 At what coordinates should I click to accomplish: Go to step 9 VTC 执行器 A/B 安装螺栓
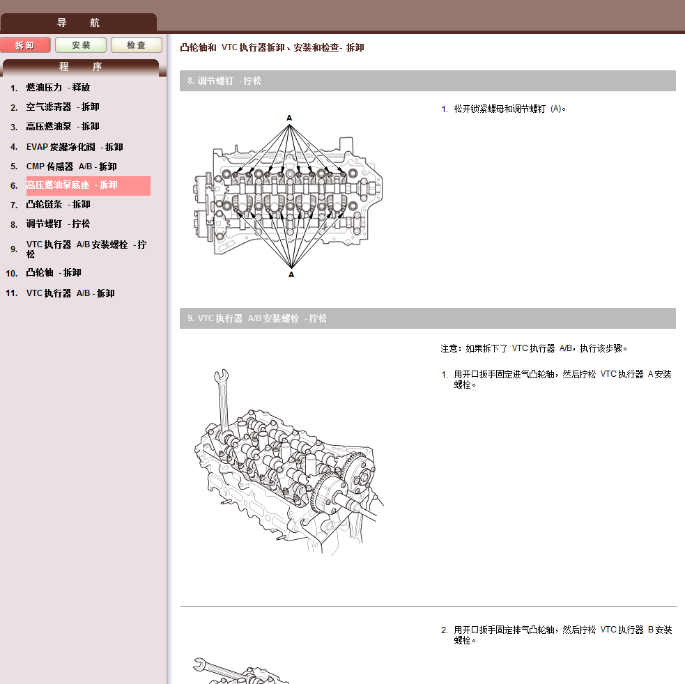[x=86, y=249]
